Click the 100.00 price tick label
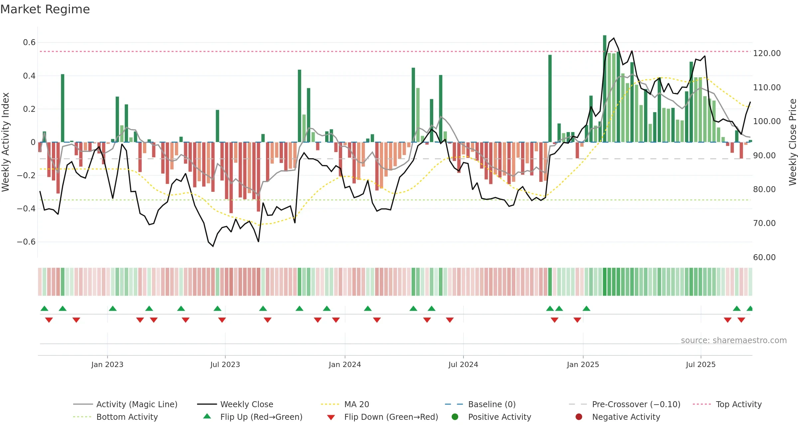This screenshot has height=448, width=798. [x=767, y=121]
